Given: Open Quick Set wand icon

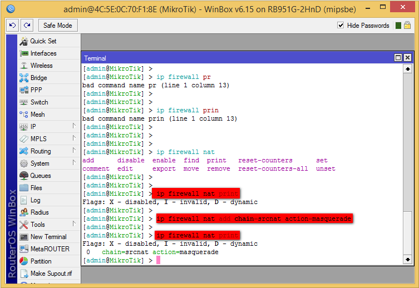Looking at the screenshot, I should [24, 41].
